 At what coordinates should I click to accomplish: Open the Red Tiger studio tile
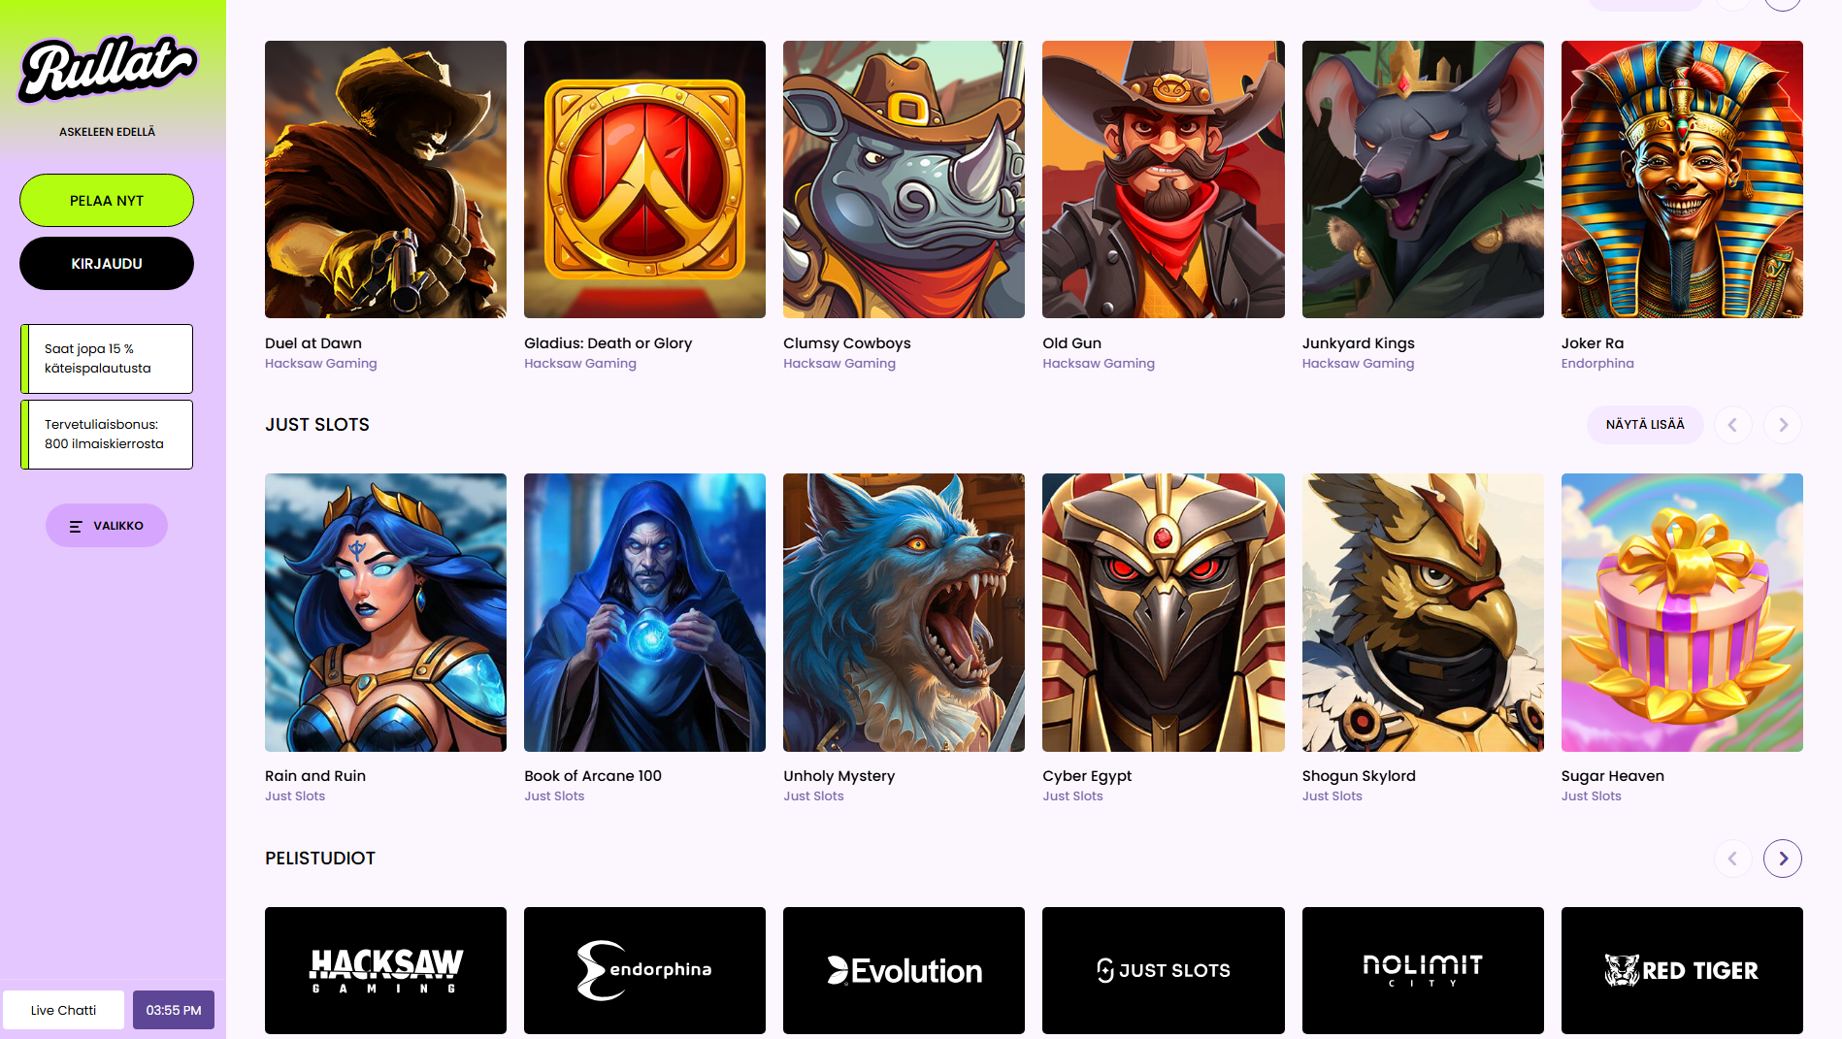pos(1682,970)
